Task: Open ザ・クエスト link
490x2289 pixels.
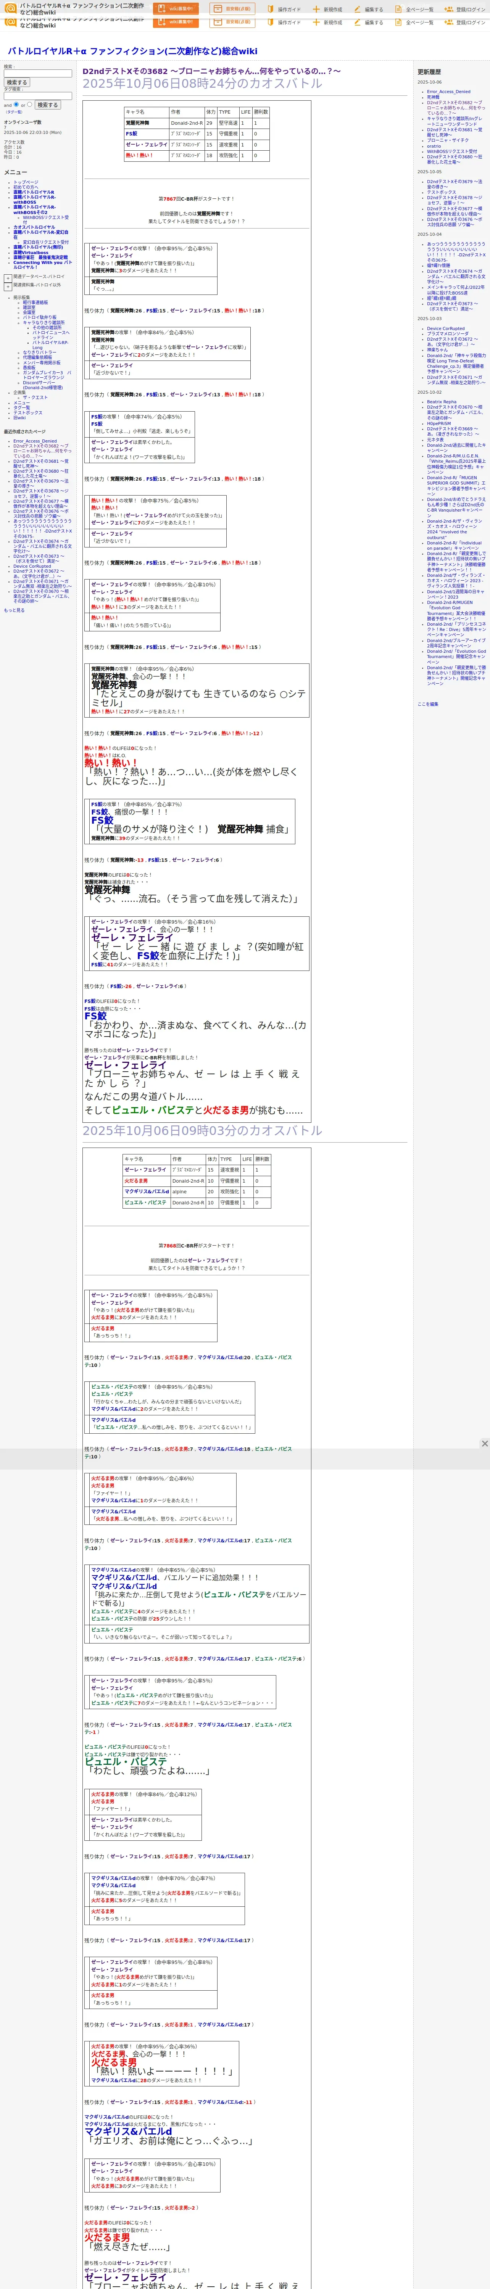Action: click(x=35, y=397)
